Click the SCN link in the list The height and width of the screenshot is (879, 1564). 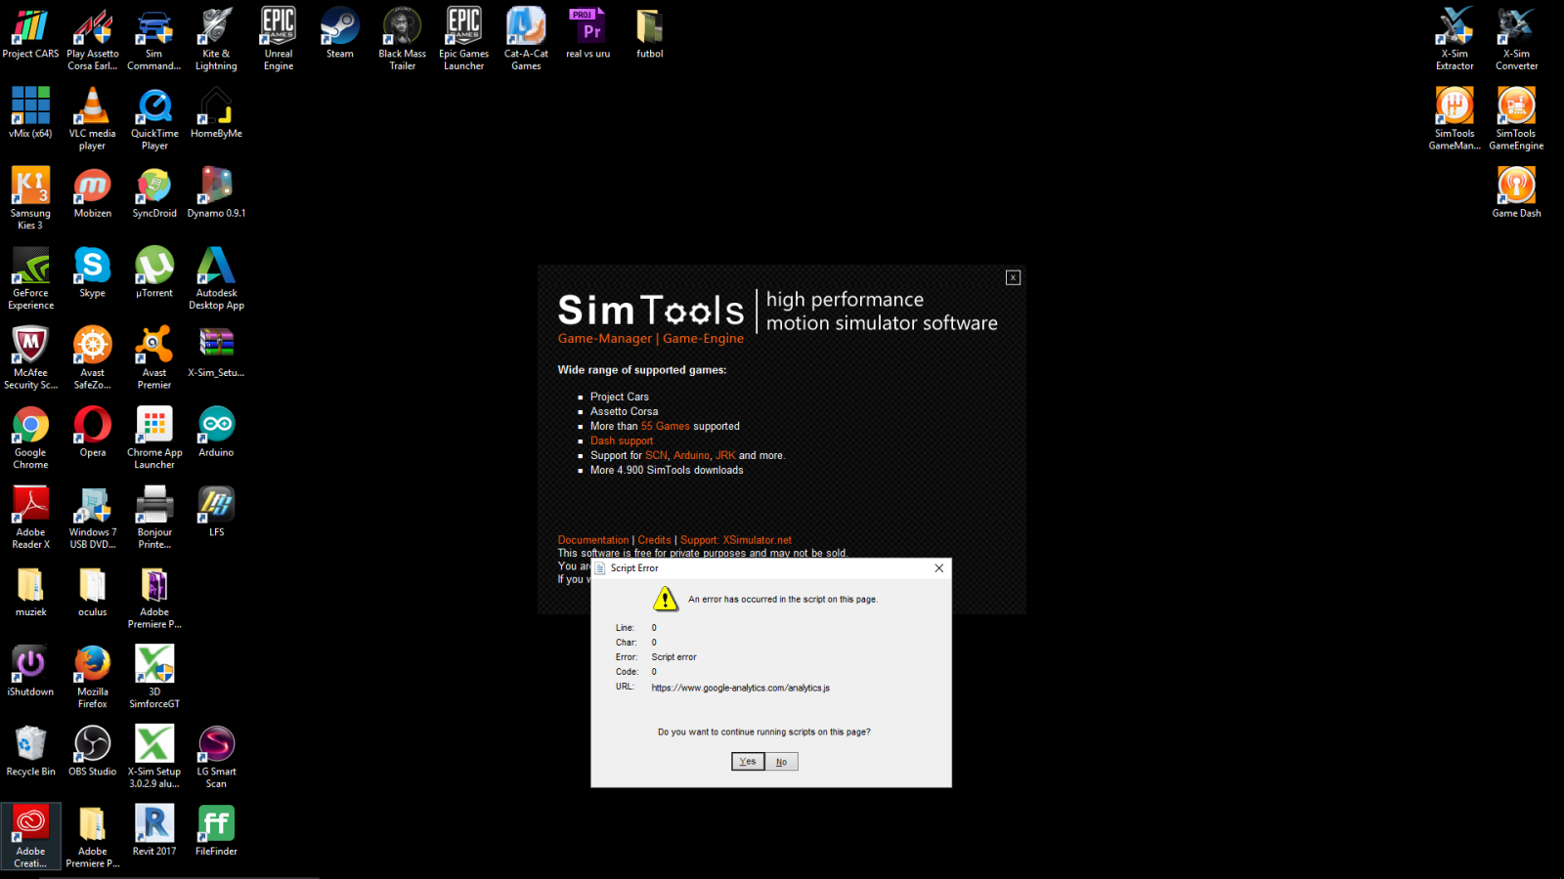tap(656, 456)
